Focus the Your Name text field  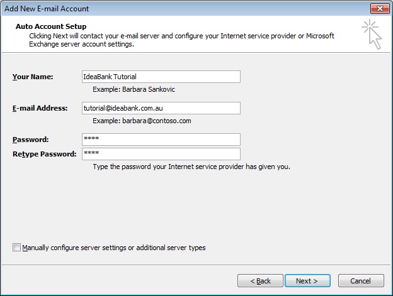[x=161, y=77]
